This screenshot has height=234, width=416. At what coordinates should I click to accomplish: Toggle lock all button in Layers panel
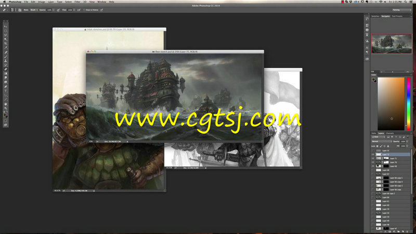[x=388, y=146]
